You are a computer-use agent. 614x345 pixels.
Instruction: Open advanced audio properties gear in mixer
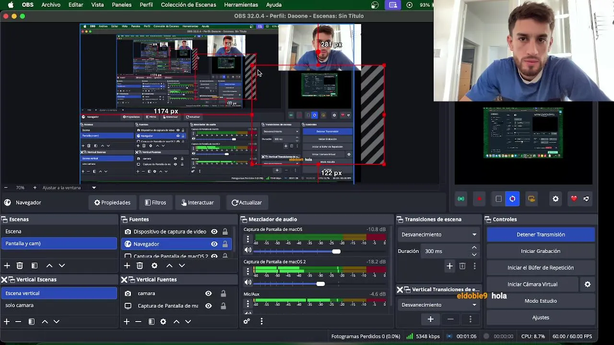click(x=247, y=322)
